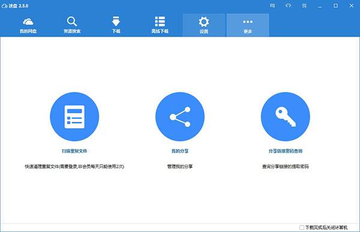Open the 下载 download tab
The image size is (360, 232).
pos(116,25)
